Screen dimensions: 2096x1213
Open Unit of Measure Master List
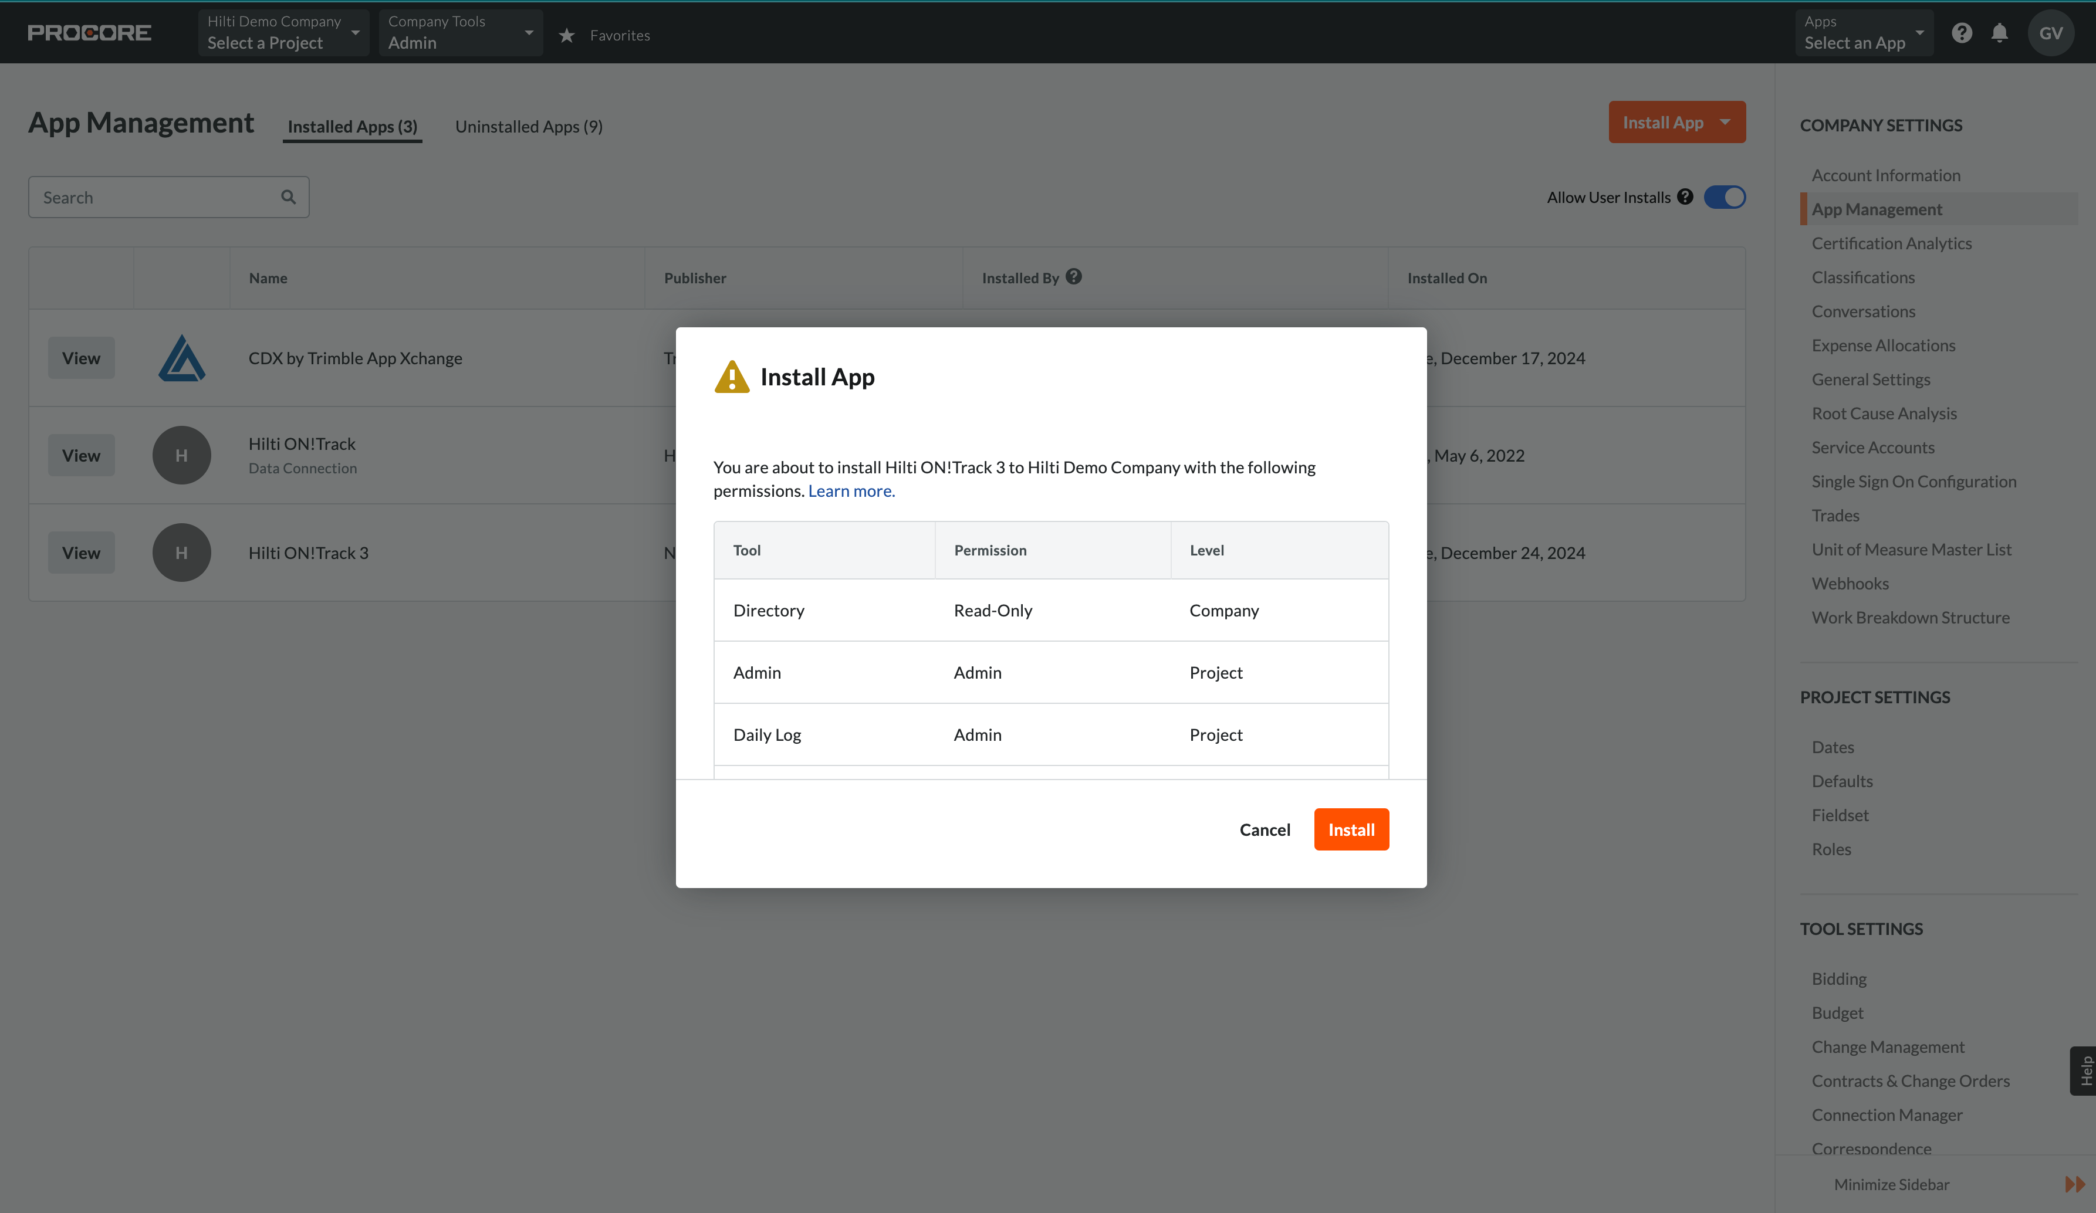point(1911,550)
